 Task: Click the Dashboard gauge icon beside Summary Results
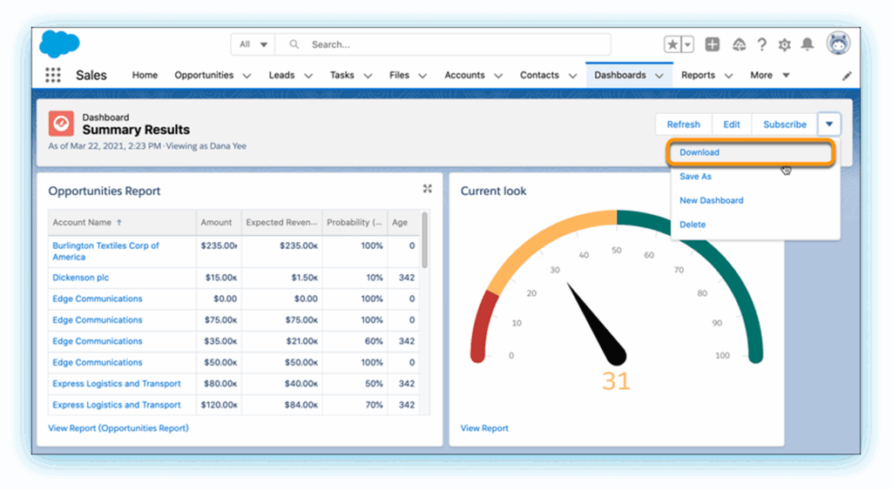(x=61, y=124)
